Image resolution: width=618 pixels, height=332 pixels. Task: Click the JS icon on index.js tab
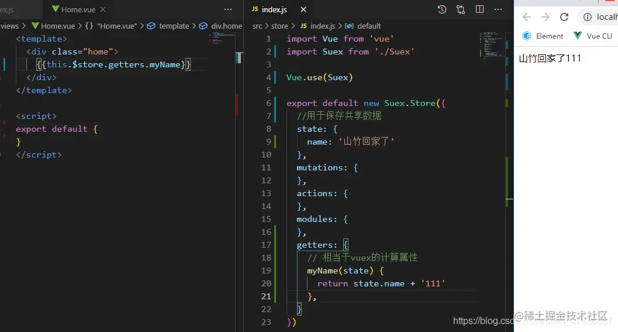coord(255,9)
